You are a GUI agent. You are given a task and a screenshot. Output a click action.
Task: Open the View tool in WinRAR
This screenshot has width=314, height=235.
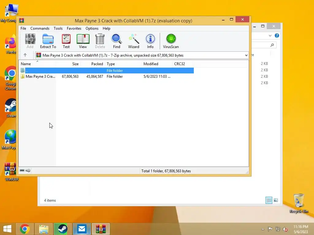coord(83,41)
